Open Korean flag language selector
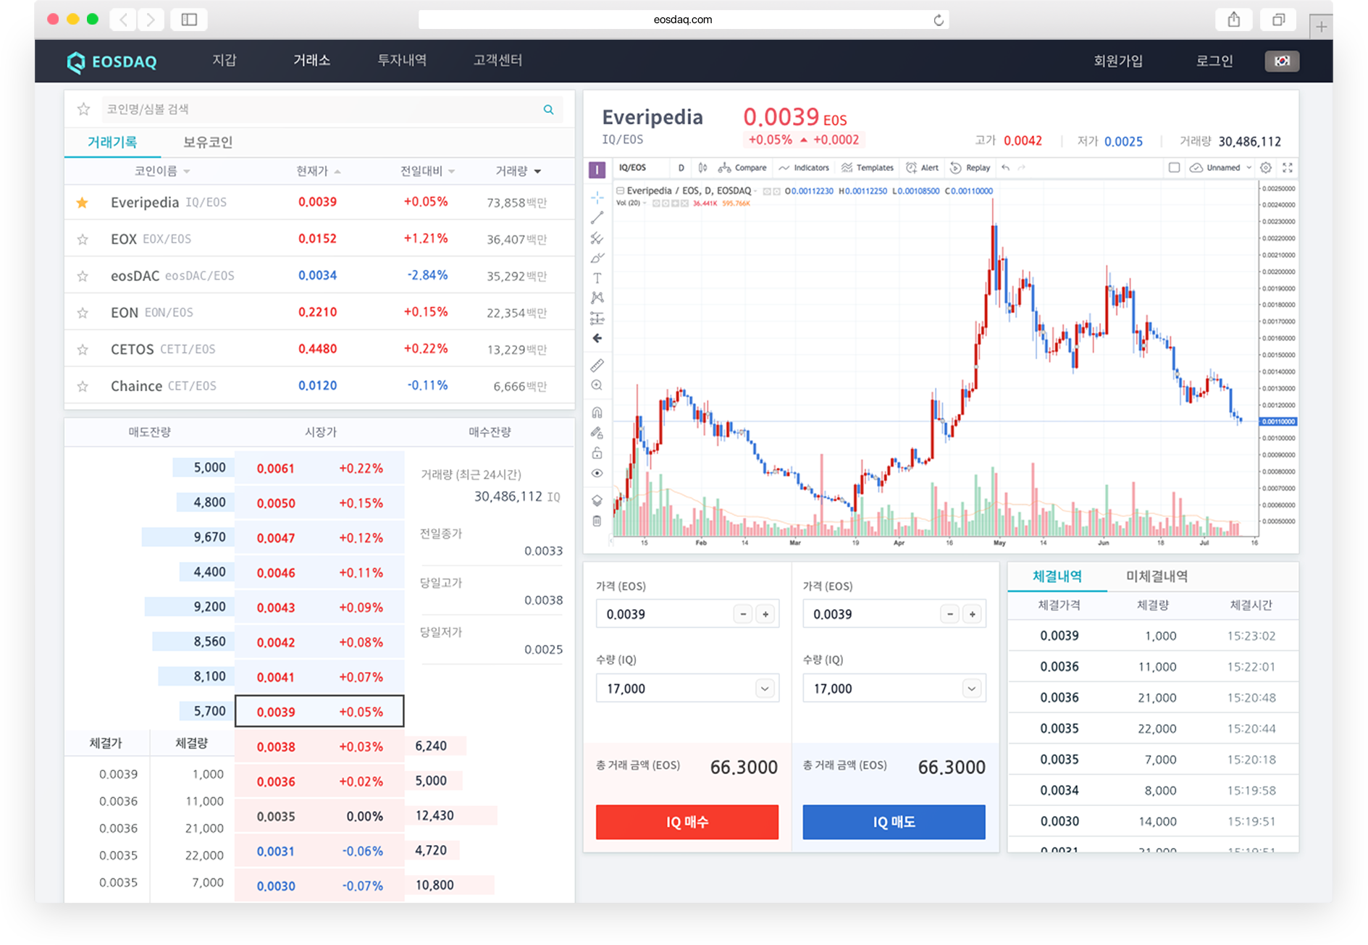This screenshot has height=945, width=1368. [1282, 62]
